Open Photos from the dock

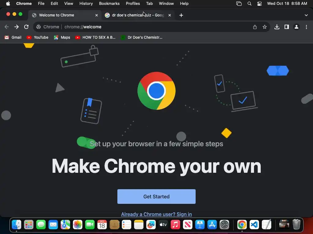pyautogui.click(x=78, y=225)
